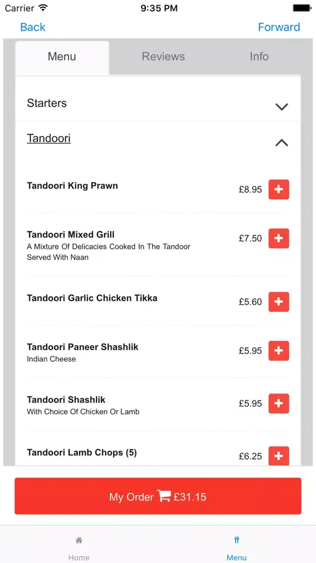
Task: Add Tandoori King Prawn to order
Action: click(x=279, y=189)
